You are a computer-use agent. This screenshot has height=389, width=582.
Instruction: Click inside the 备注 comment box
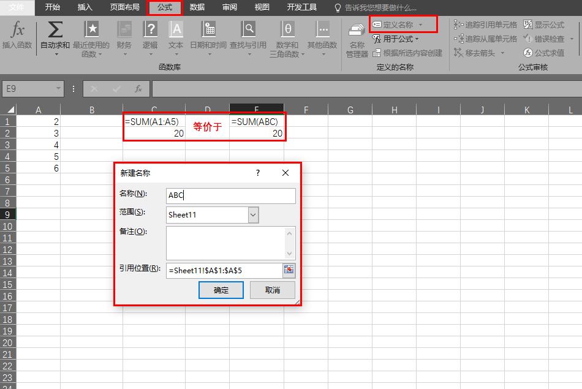(x=225, y=243)
